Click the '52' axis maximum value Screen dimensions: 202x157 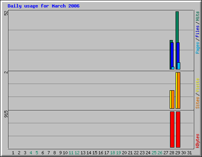(x=6, y=13)
